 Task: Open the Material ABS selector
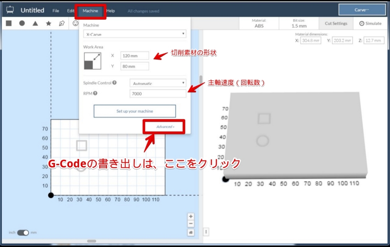tap(259, 23)
